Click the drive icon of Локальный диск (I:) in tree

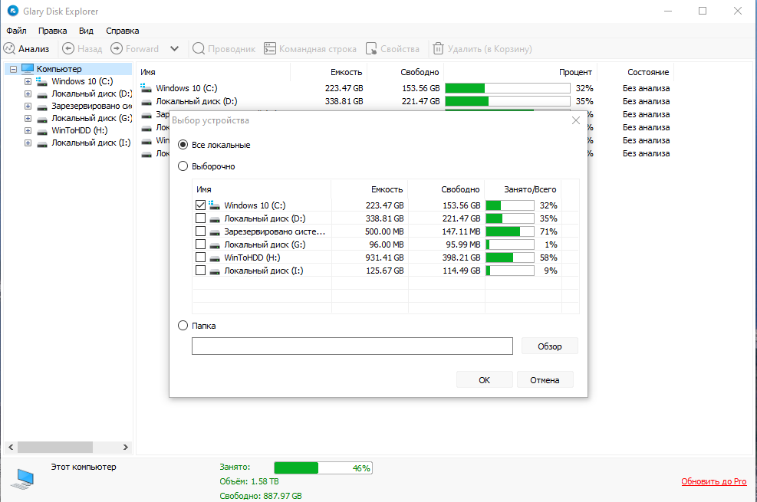point(42,144)
